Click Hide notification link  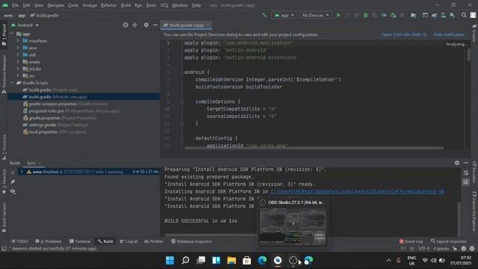click(449, 34)
